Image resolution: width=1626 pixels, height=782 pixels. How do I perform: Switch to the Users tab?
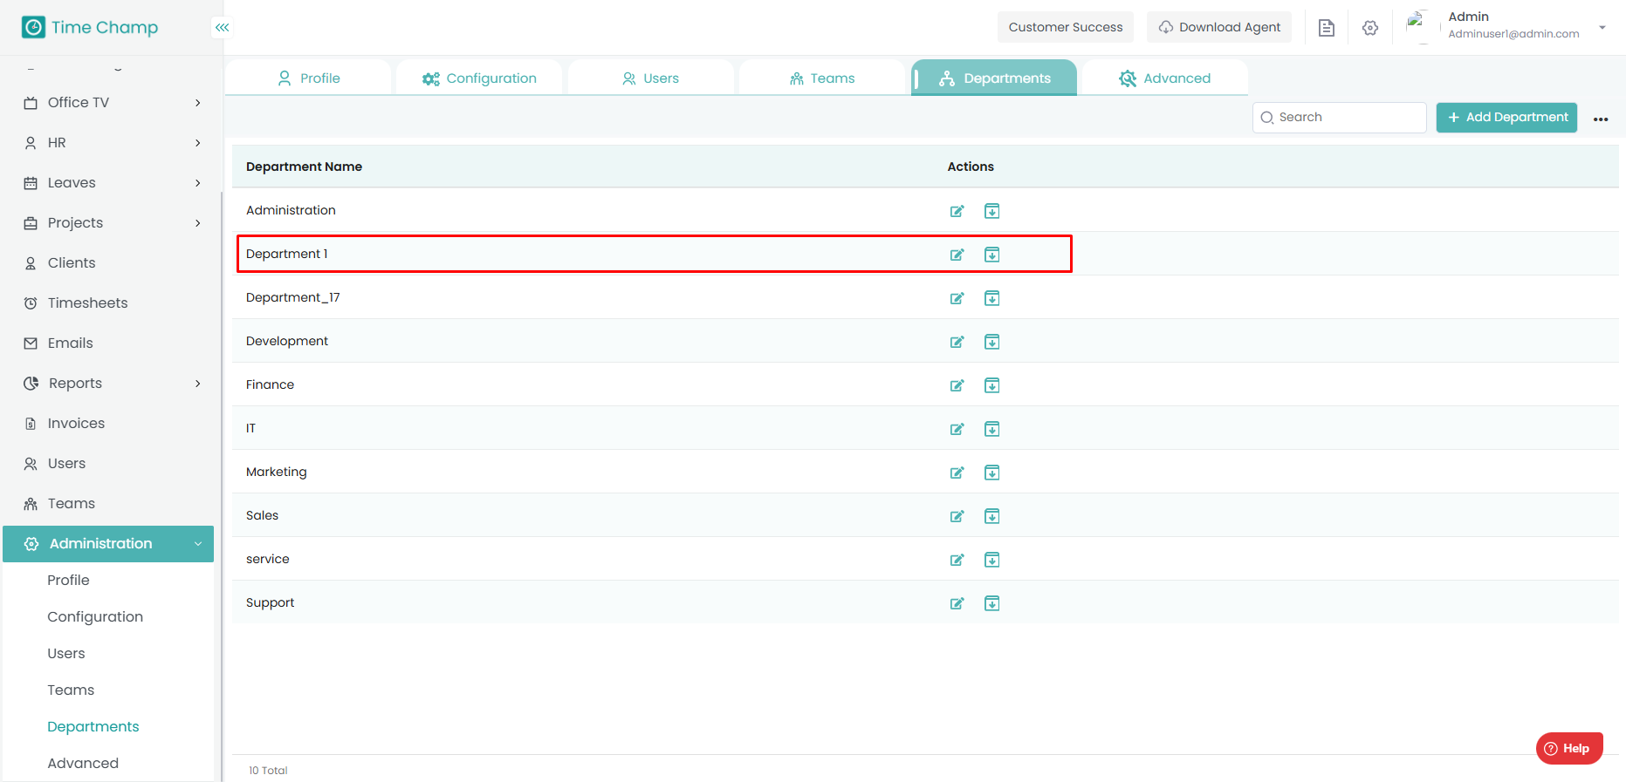[650, 78]
